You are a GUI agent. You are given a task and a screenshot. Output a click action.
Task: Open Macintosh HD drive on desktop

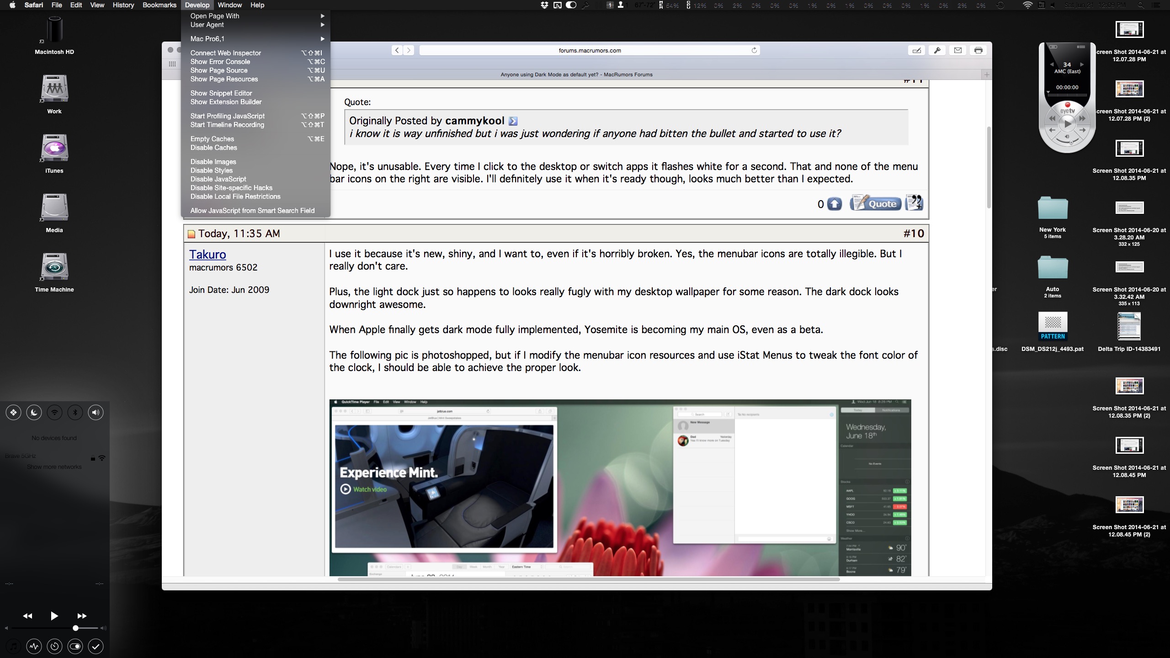pyautogui.click(x=54, y=30)
